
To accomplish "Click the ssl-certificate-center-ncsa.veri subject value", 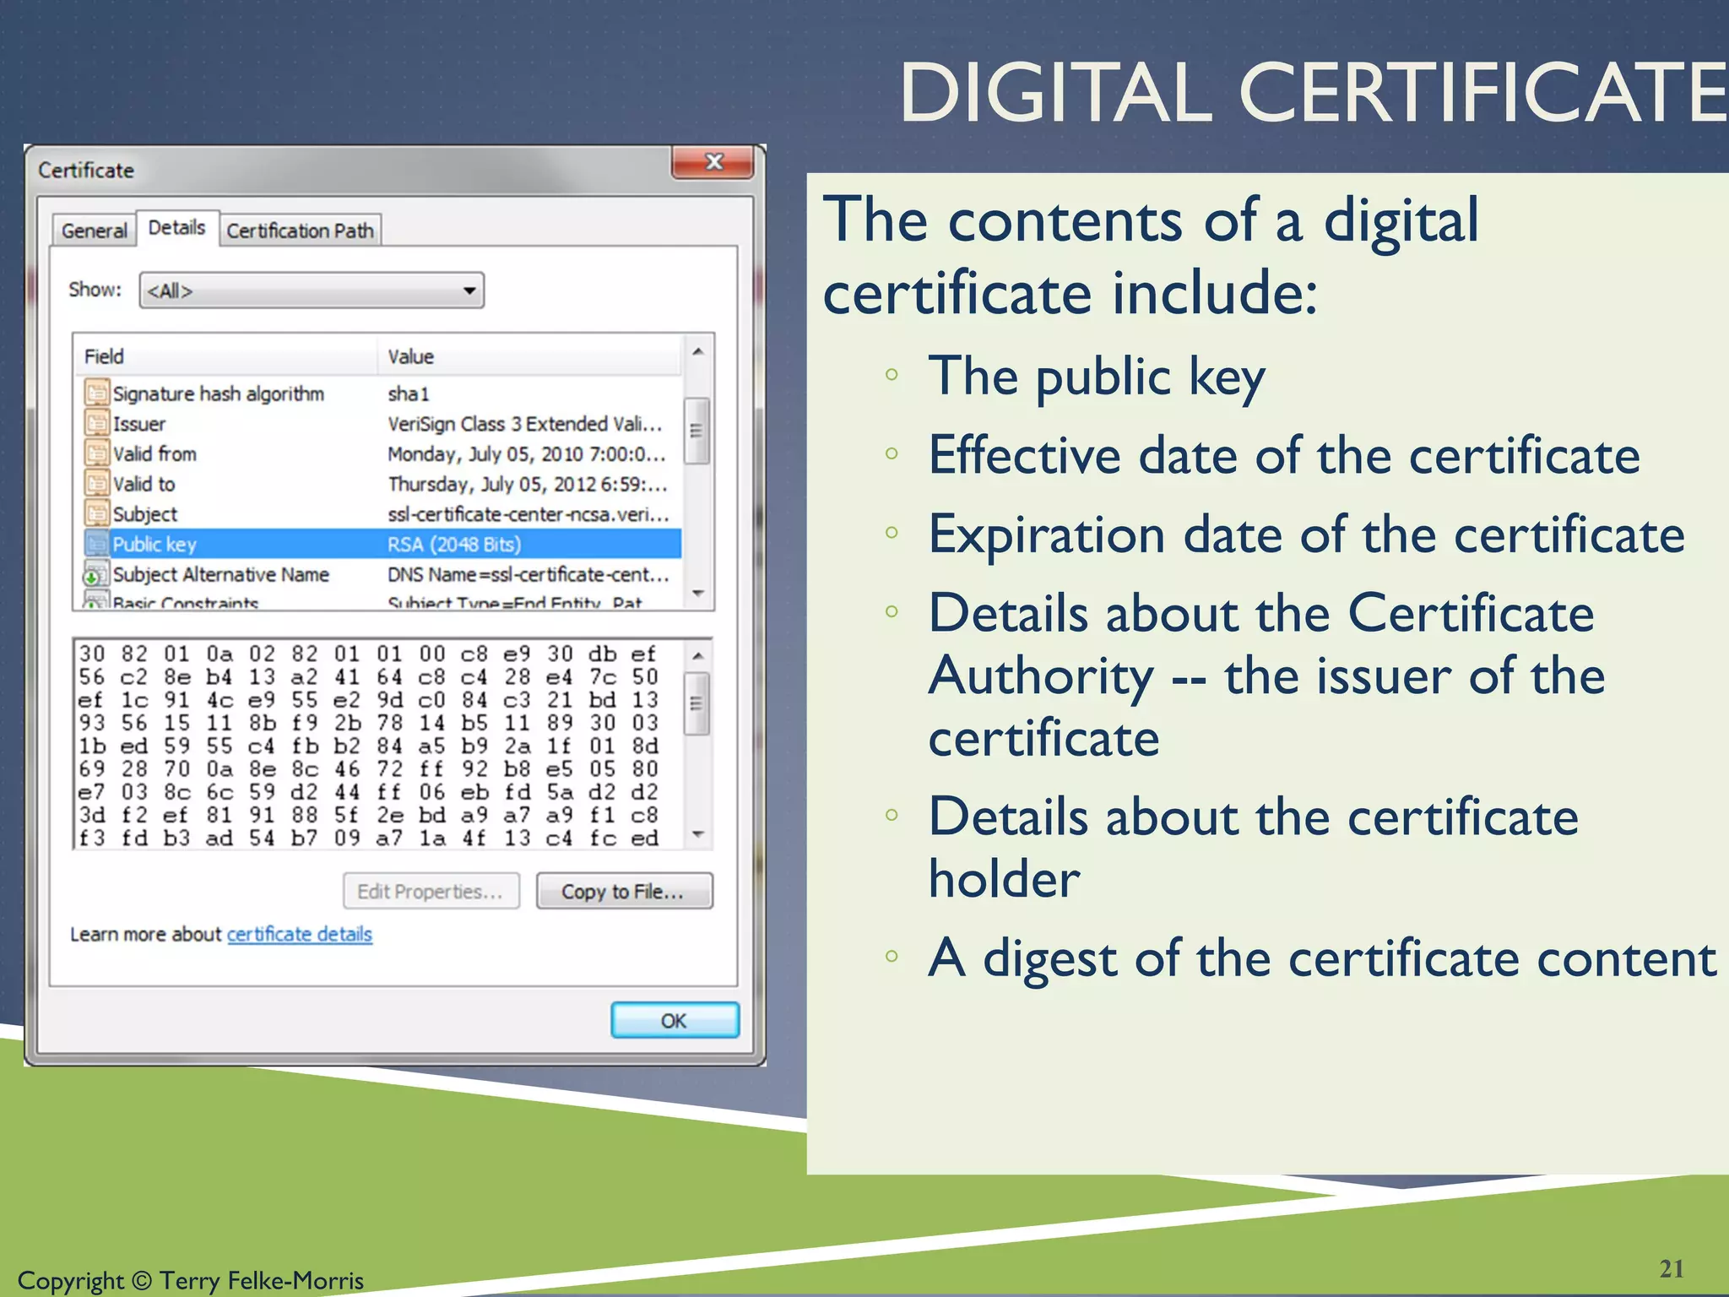I will point(528,514).
